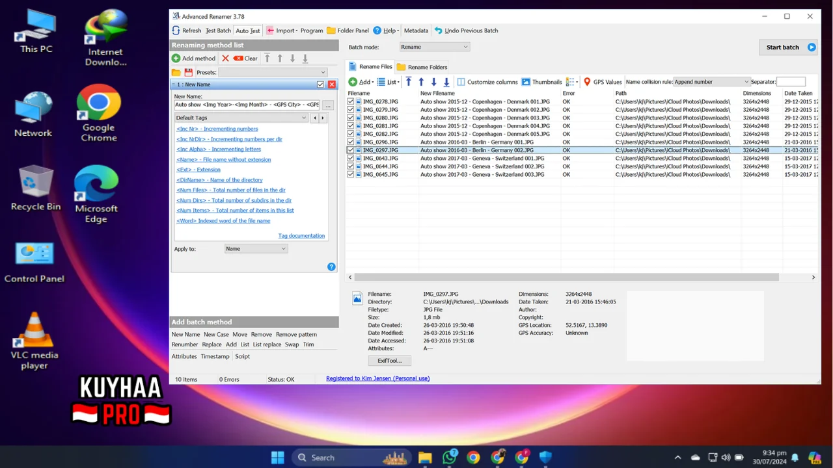Screen dimensions: 833x468
Task: Open the Default Tags dropdown
Action: coord(241,118)
